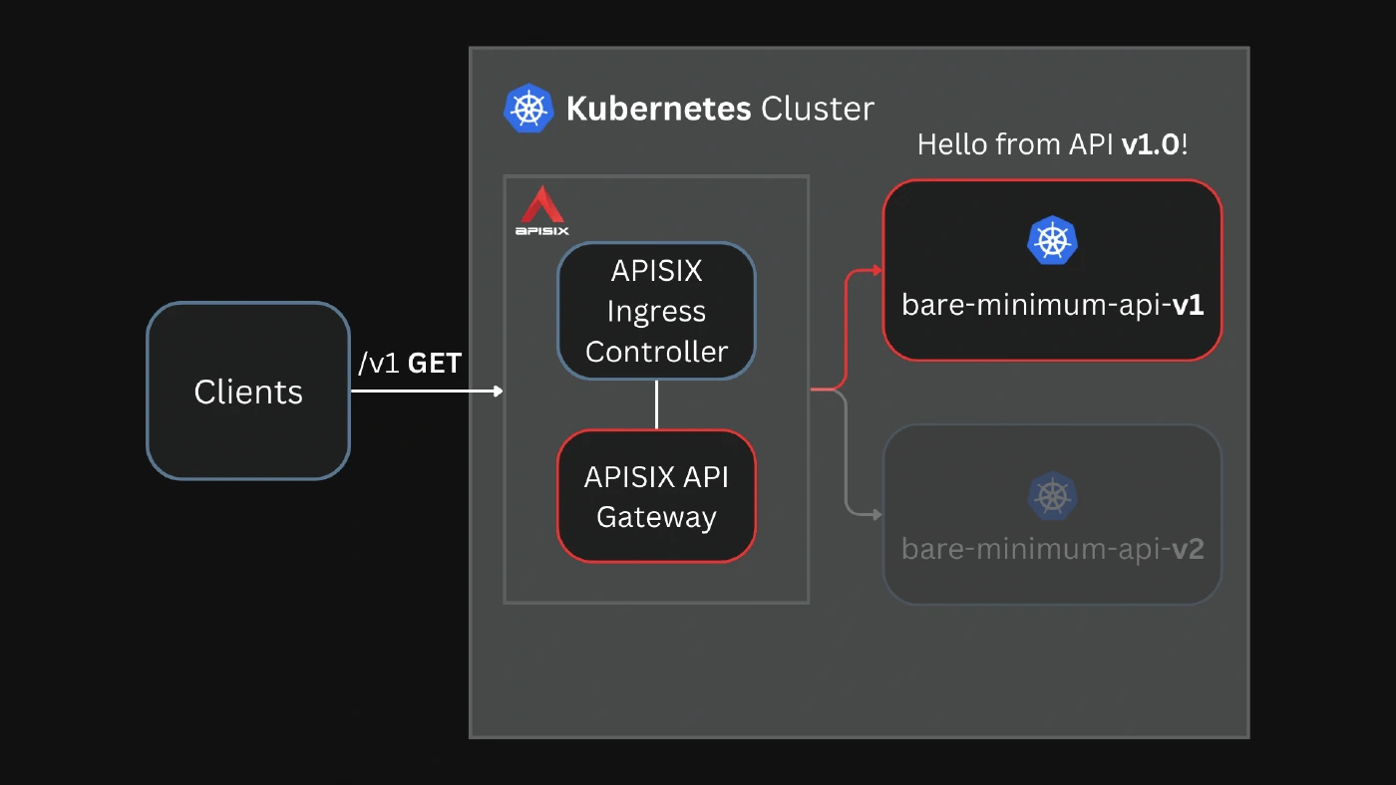The height and width of the screenshot is (785, 1396).
Task: Click the "Hello from API v1.0!" text
Action: (x=1053, y=144)
